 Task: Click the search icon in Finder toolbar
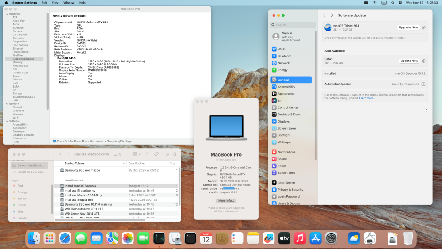pos(175,154)
